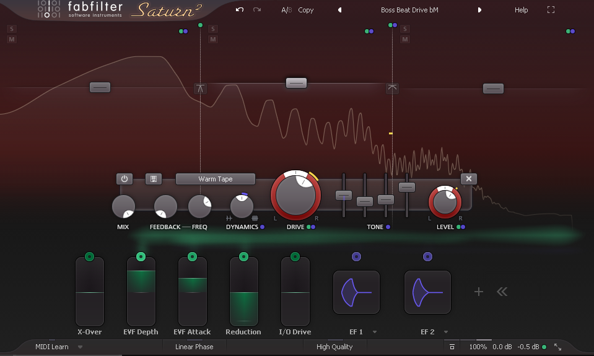The height and width of the screenshot is (356, 594).
Task: Toggle the A/B comparison button
Action: click(x=286, y=11)
